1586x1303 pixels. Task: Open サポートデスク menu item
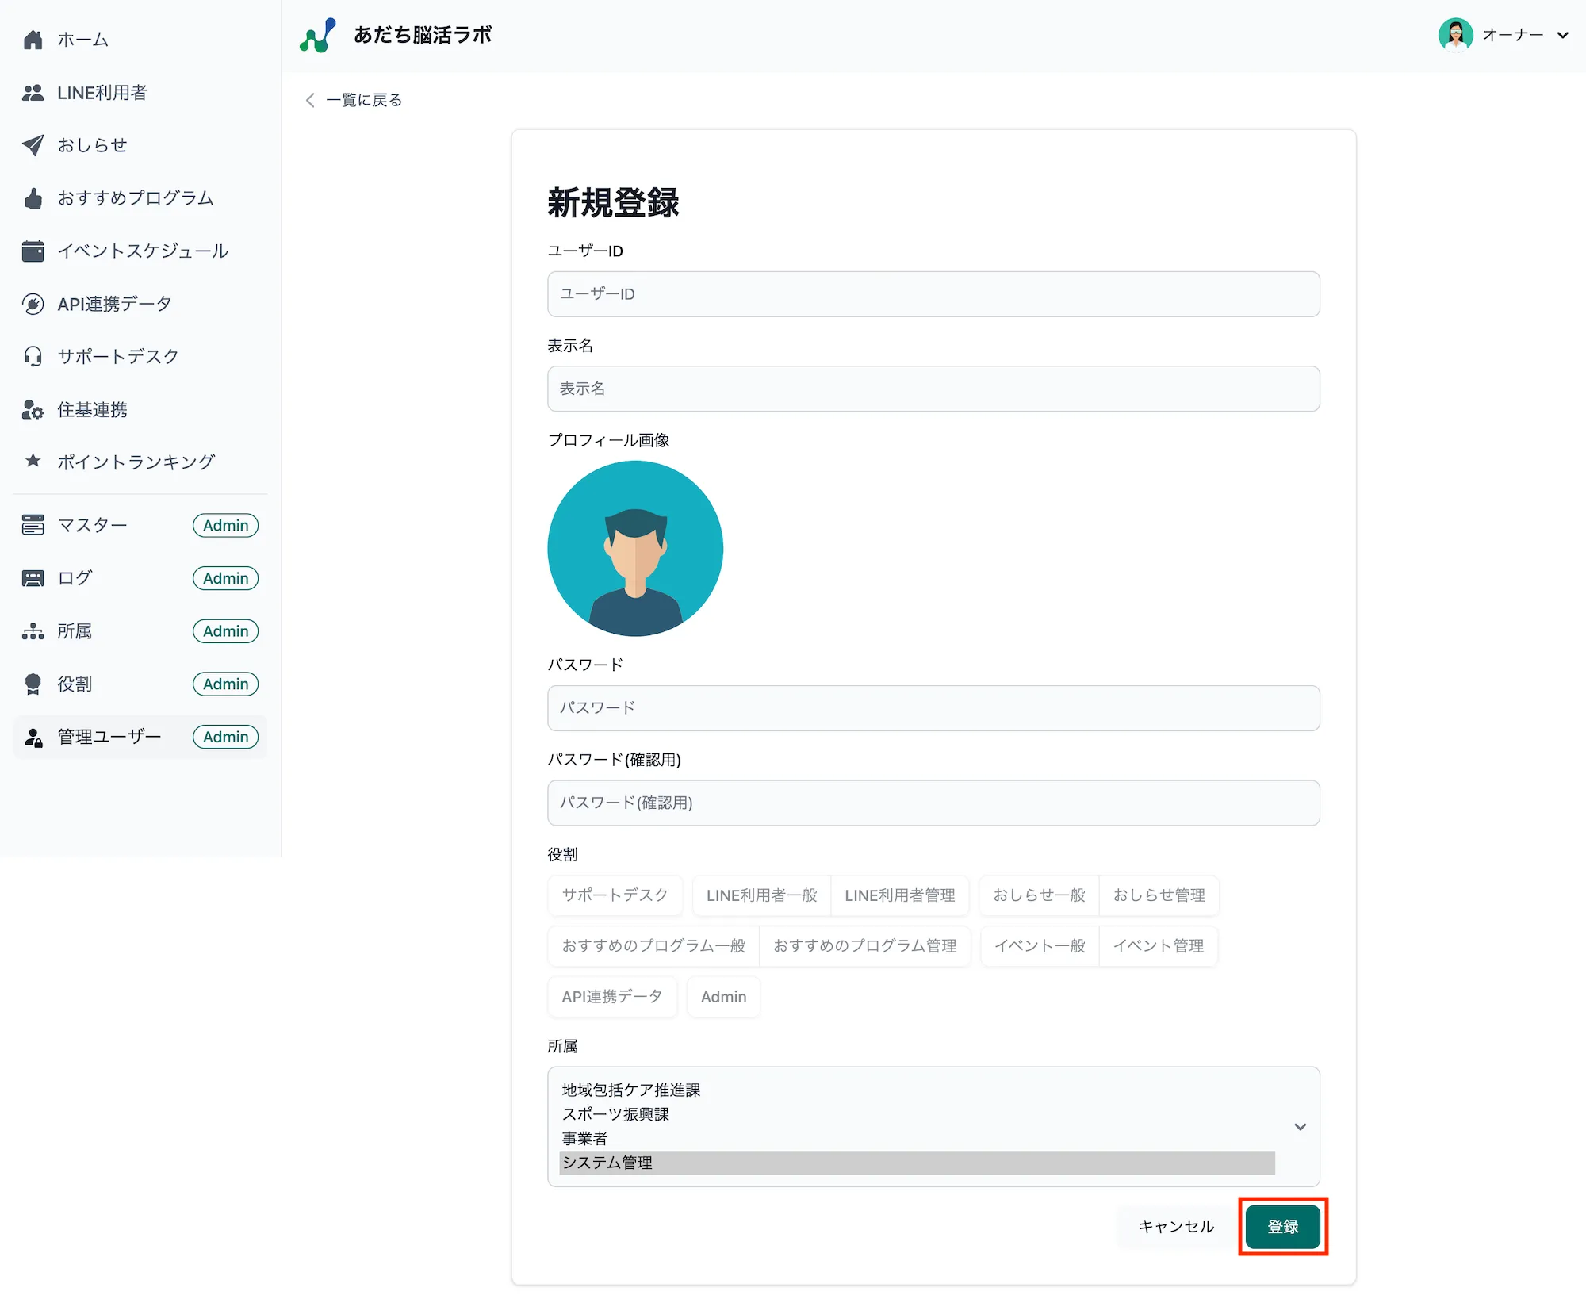pos(140,356)
